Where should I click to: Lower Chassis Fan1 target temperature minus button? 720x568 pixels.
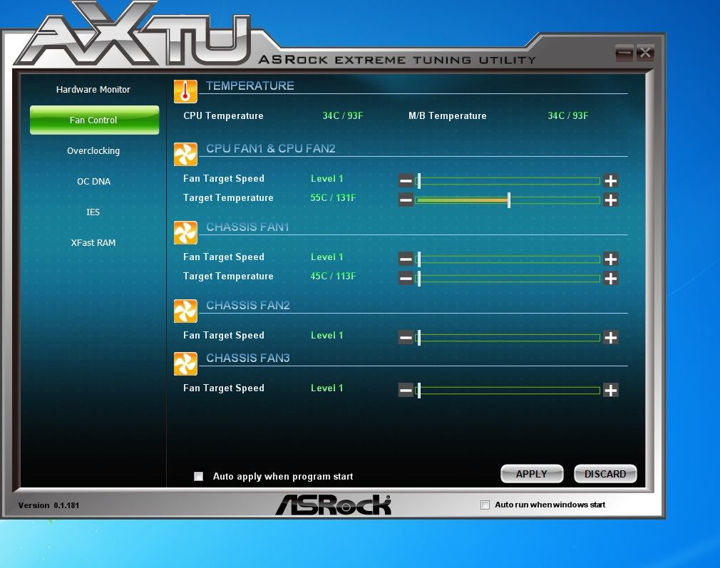point(406,278)
